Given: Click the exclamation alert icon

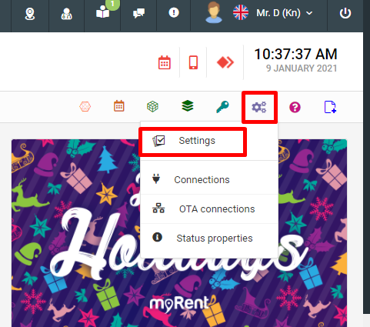Looking at the screenshot, I should coord(174,12).
